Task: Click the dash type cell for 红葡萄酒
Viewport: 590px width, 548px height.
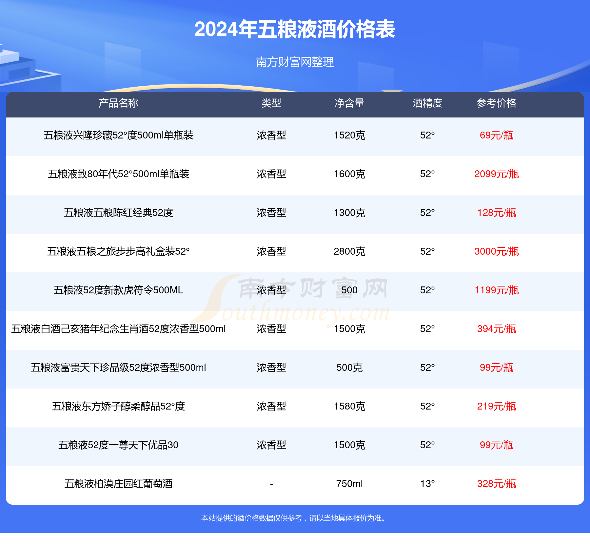Action: click(x=271, y=484)
